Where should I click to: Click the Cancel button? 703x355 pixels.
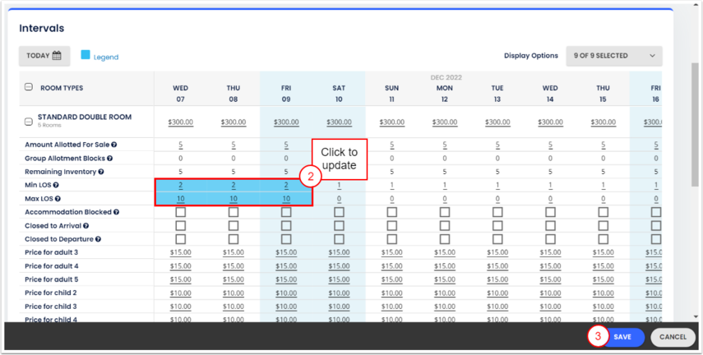[673, 337]
